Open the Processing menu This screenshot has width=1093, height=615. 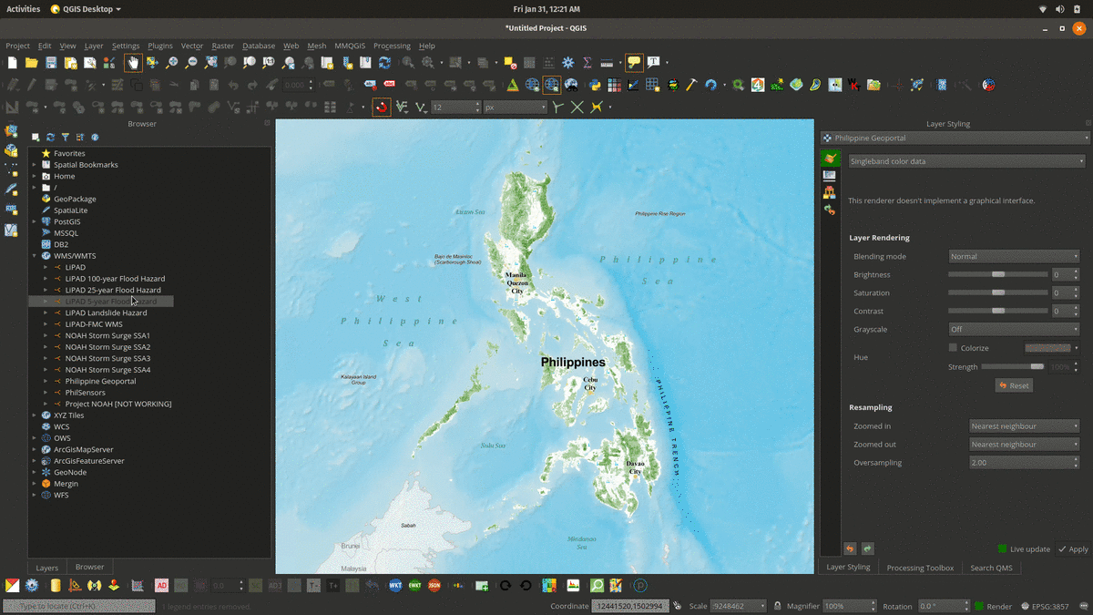pos(392,46)
